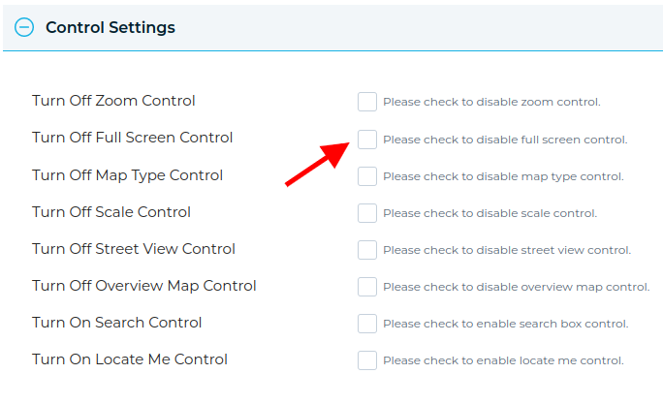Check the Turn Off Zoom Control checkbox
This screenshot has width=663, height=405.
[x=367, y=102]
